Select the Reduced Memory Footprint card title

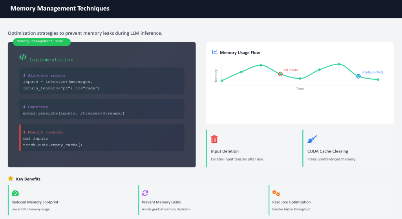click(x=35, y=202)
